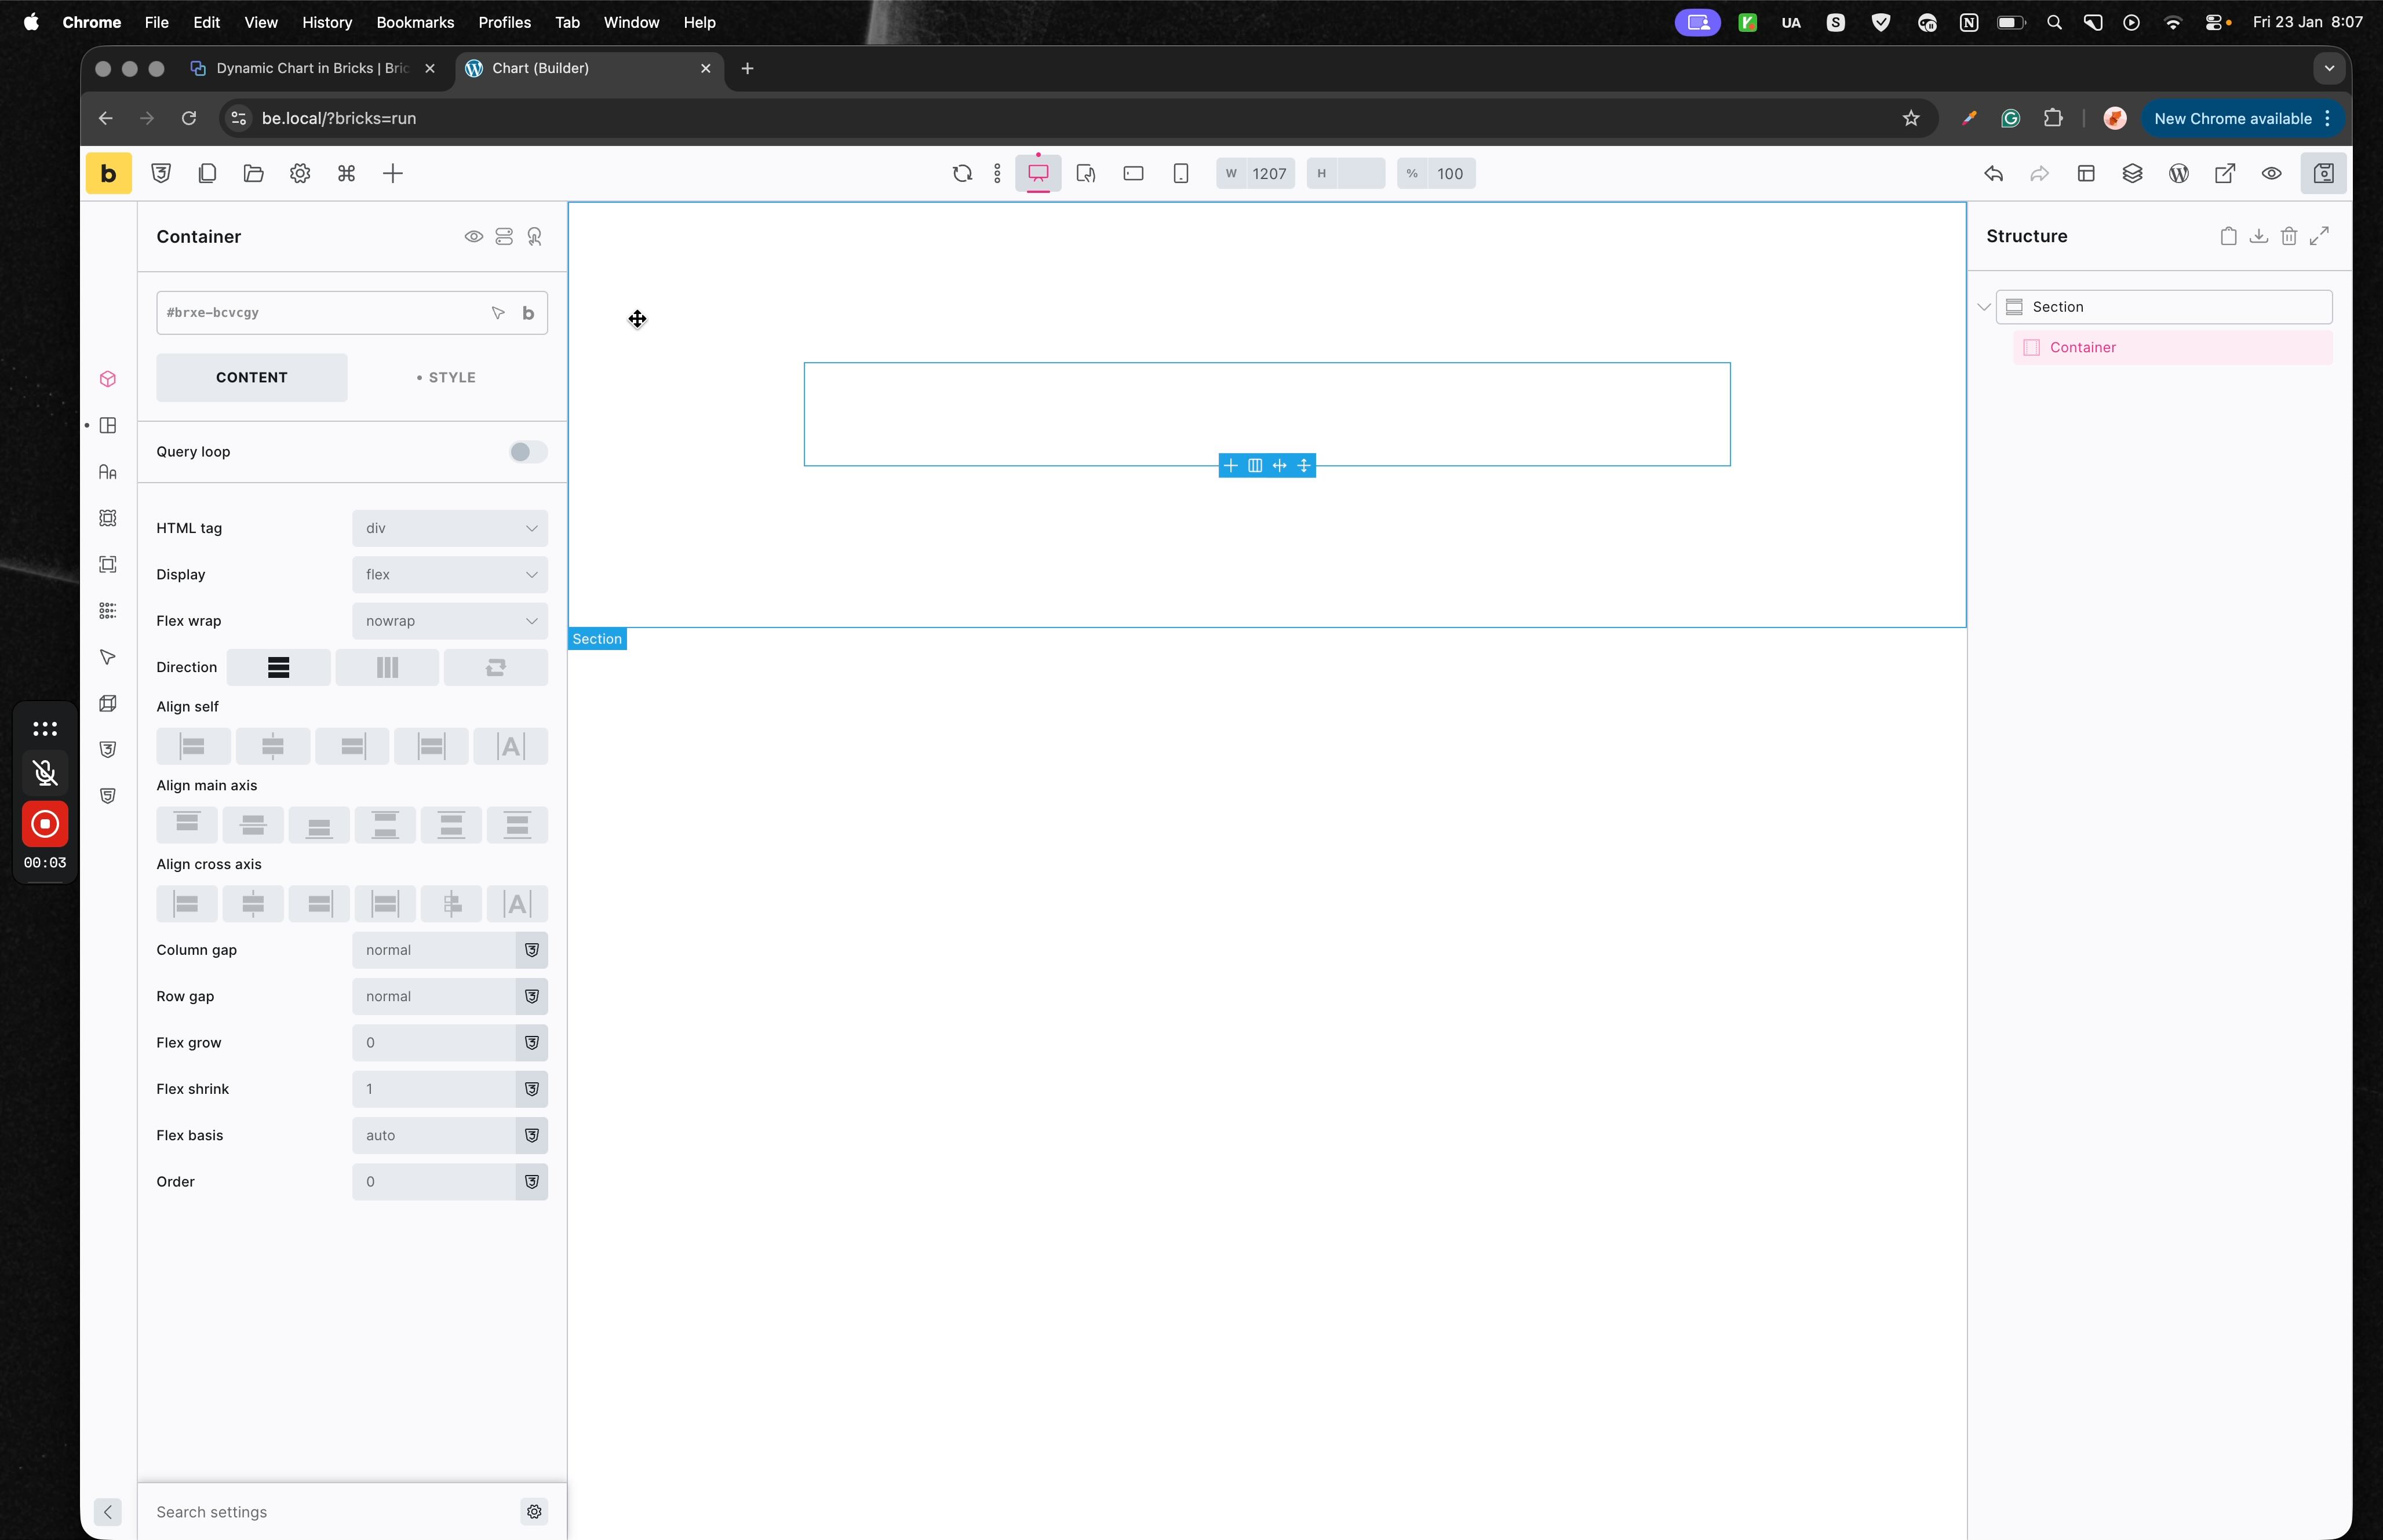This screenshot has width=2383, height=1540.
Task: Open the Flex wrap dropdown
Action: coord(450,621)
